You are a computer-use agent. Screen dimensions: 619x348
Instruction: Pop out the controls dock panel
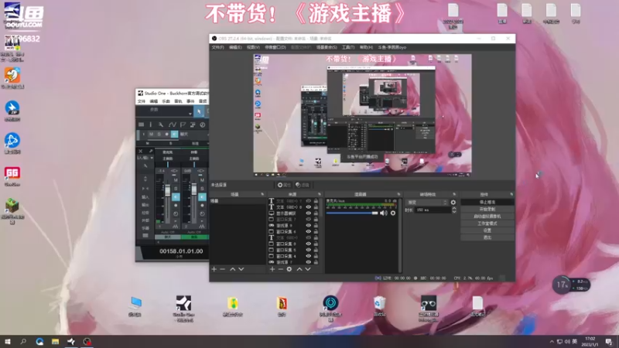click(511, 194)
